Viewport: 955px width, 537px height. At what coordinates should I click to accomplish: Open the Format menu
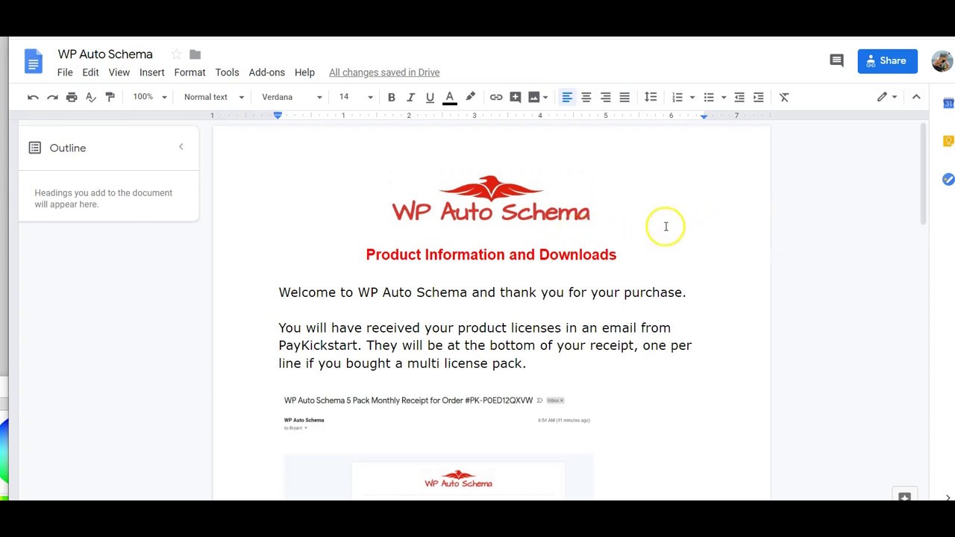point(190,72)
